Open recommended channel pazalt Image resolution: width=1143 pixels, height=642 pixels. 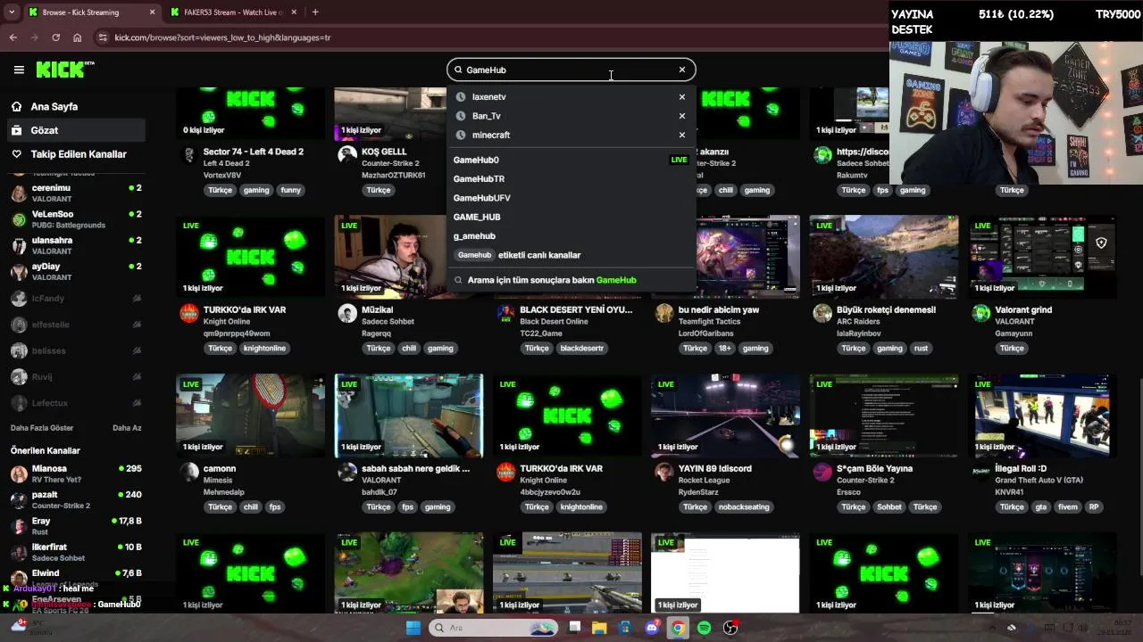[75, 499]
